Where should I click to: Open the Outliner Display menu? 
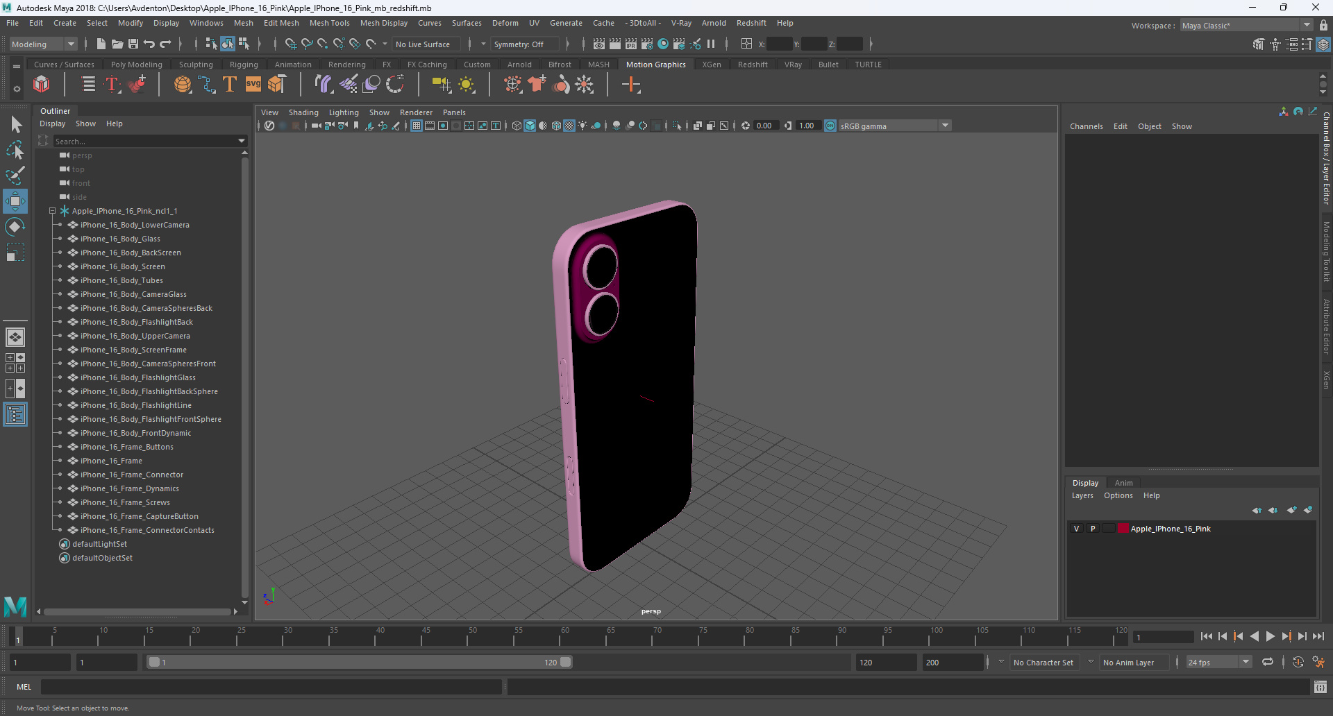[x=52, y=123]
